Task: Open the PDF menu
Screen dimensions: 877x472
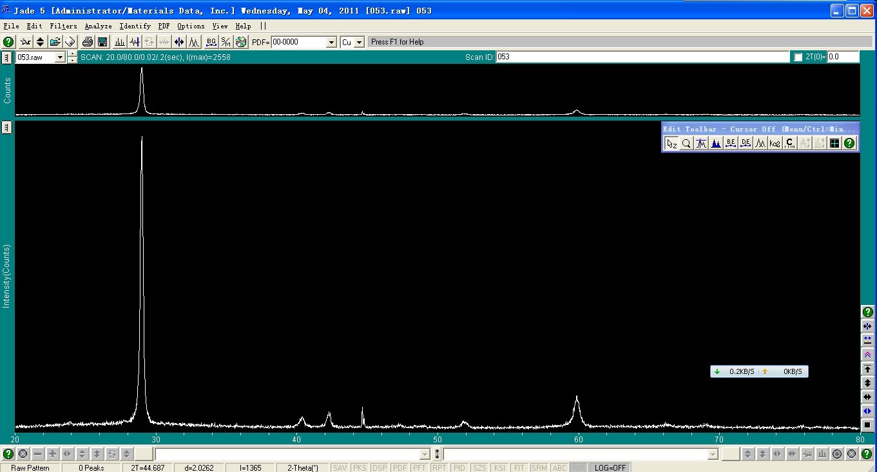Action: pos(164,26)
